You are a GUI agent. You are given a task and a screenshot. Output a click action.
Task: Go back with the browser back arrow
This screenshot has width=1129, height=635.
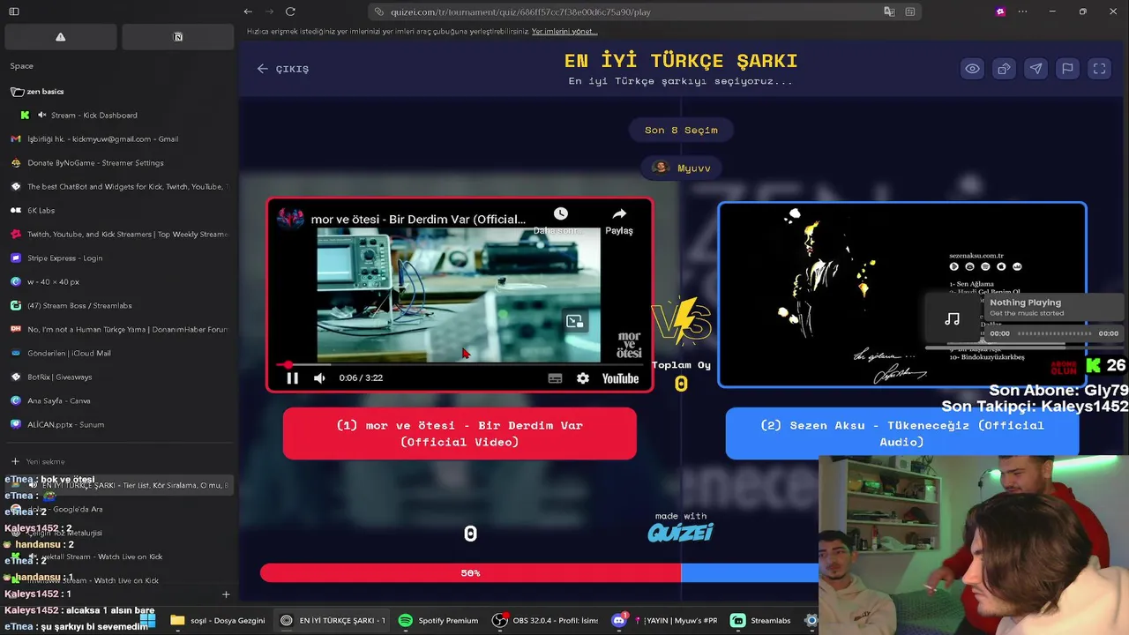point(248,11)
